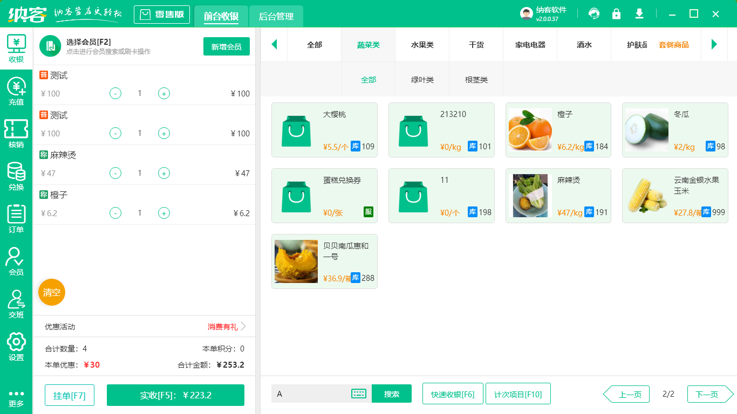737x414 pixels.
Task: Click the download icon in the title bar
Action: tap(639, 13)
